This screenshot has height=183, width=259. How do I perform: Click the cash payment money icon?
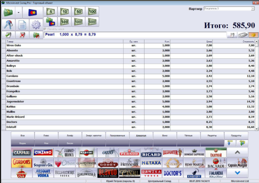8,13
